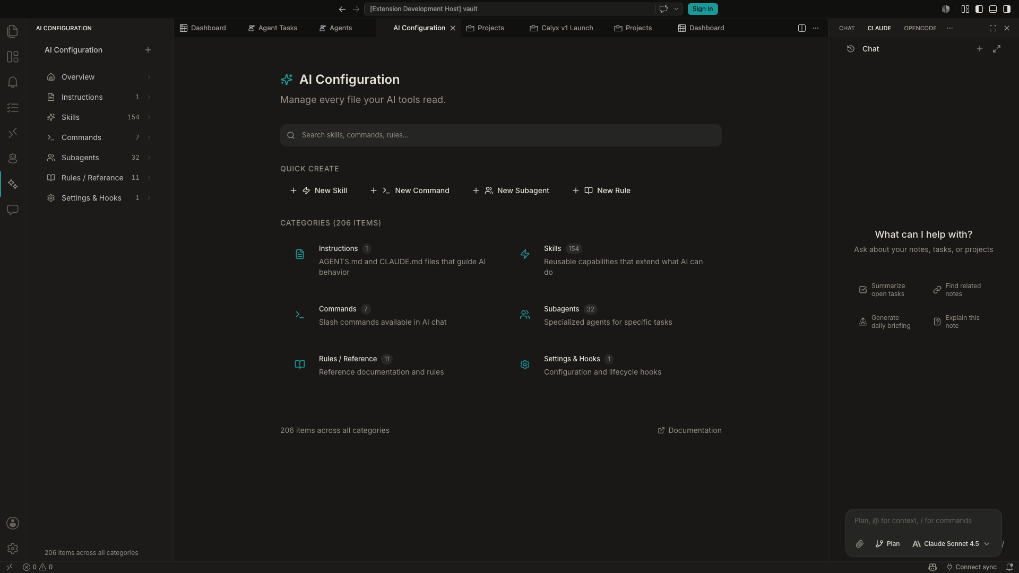Click the errors and warnings status indicator
This screenshot has height=573, width=1019.
pos(38,567)
